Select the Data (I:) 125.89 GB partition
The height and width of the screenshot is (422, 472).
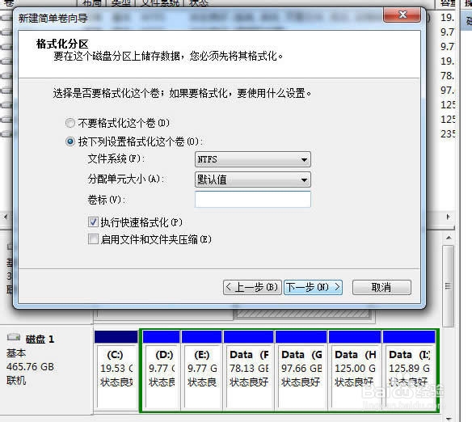[409, 370]
